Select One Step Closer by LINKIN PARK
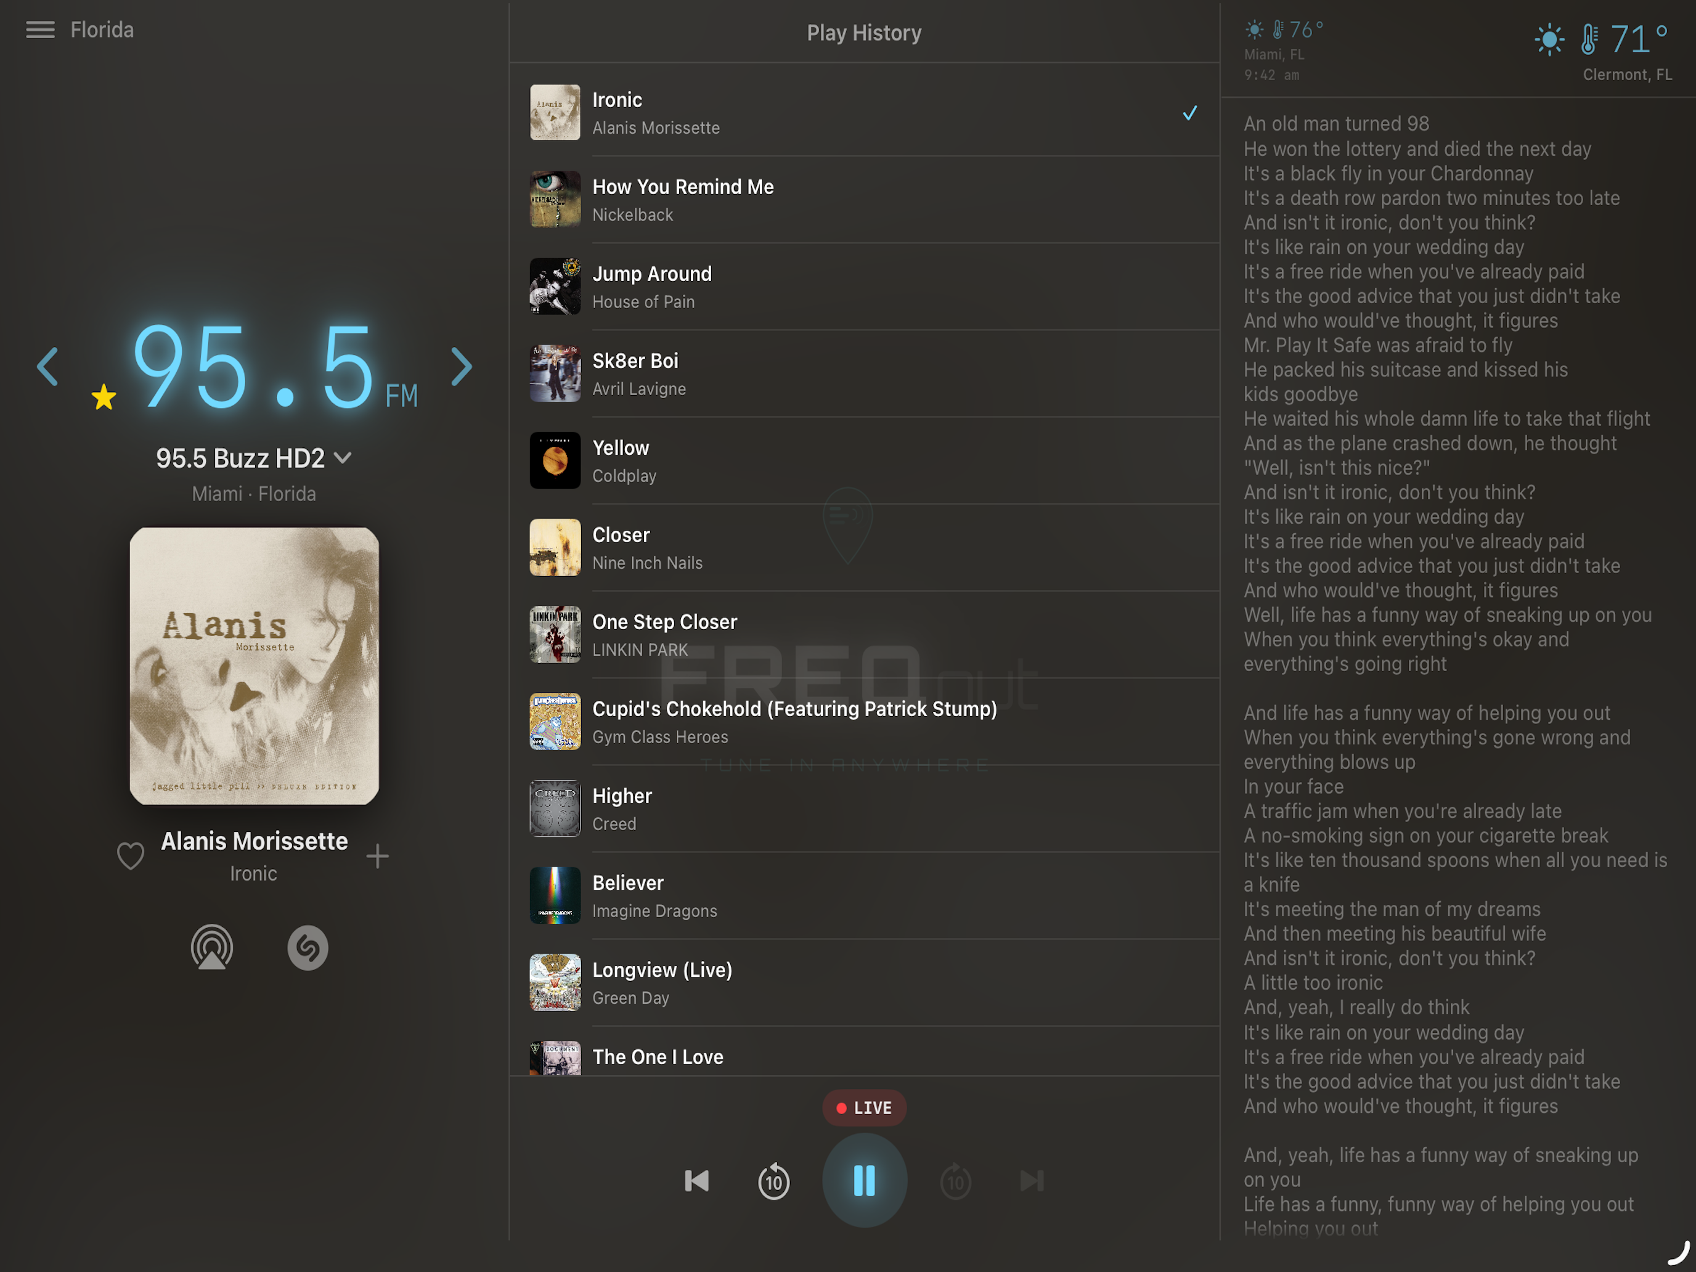1696x1272 pixels. coord(864,635)
